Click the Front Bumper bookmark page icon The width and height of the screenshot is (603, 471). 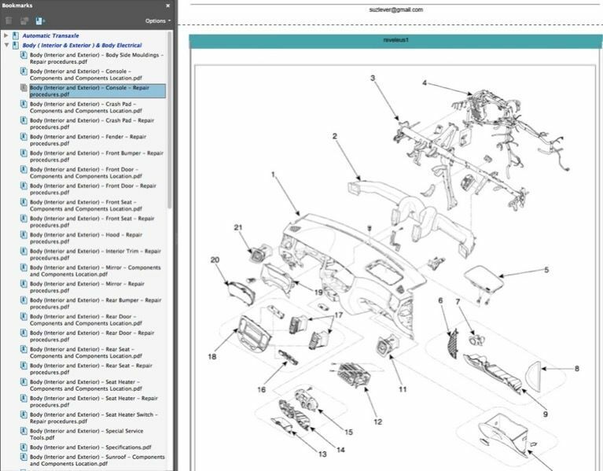click(24, 153)
